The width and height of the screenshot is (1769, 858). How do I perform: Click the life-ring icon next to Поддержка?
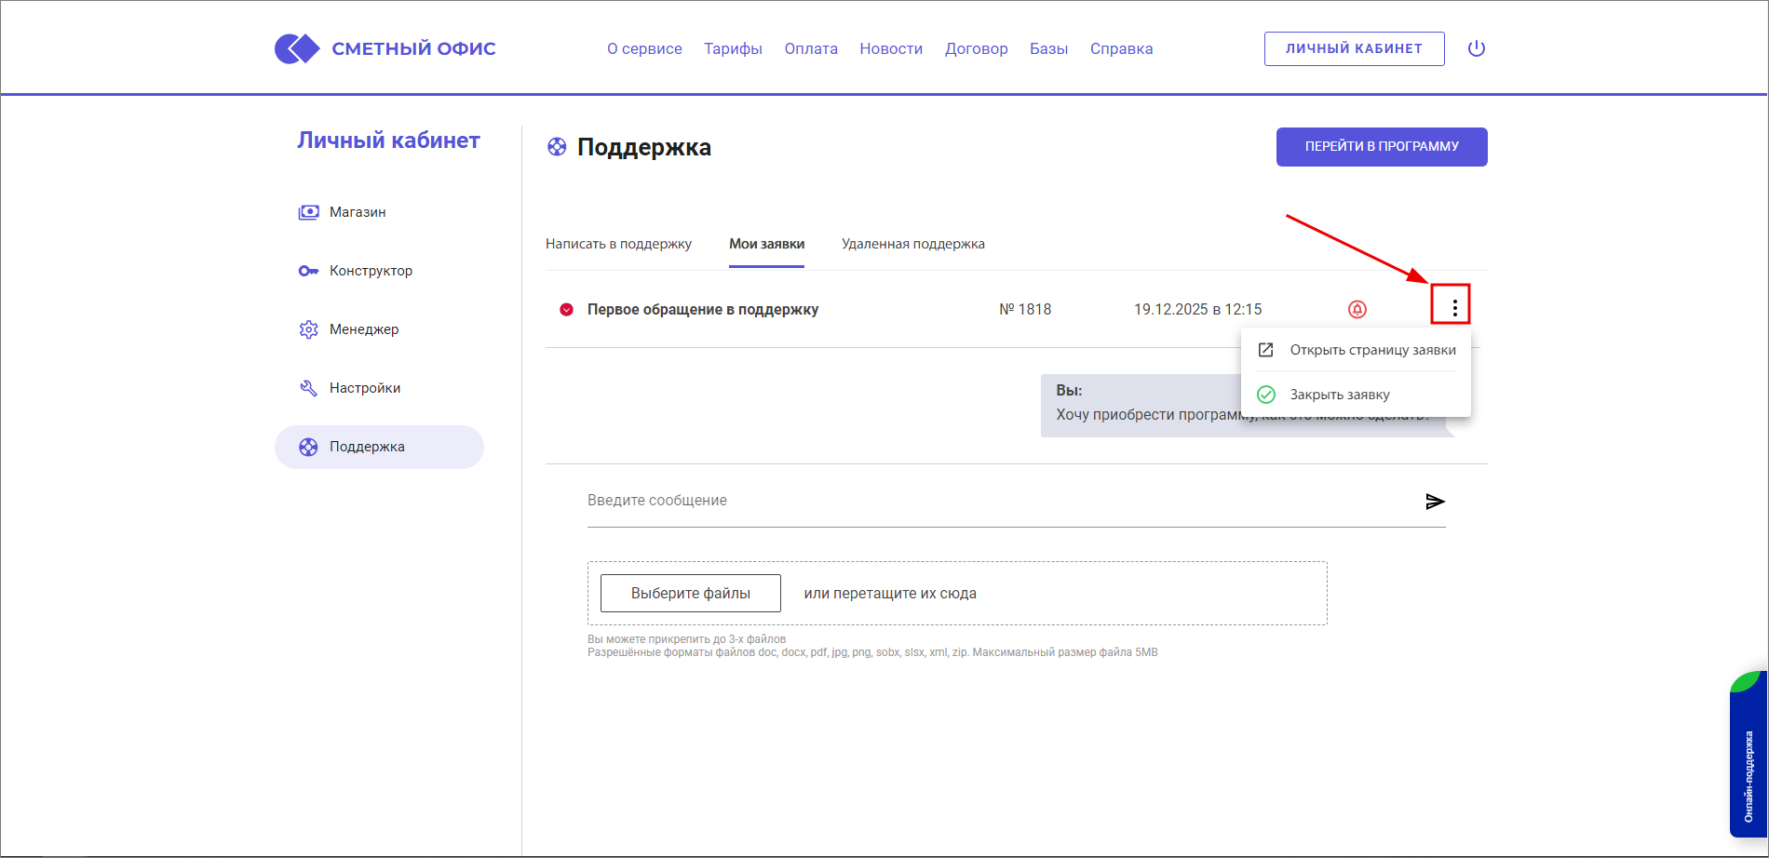(x=308, y=447)
